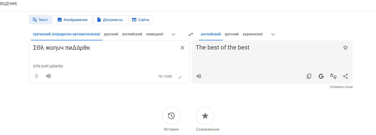The width and height of the screenshot is (376, 135).
Task: Copy the translation to clipboard
Action: 309,76
